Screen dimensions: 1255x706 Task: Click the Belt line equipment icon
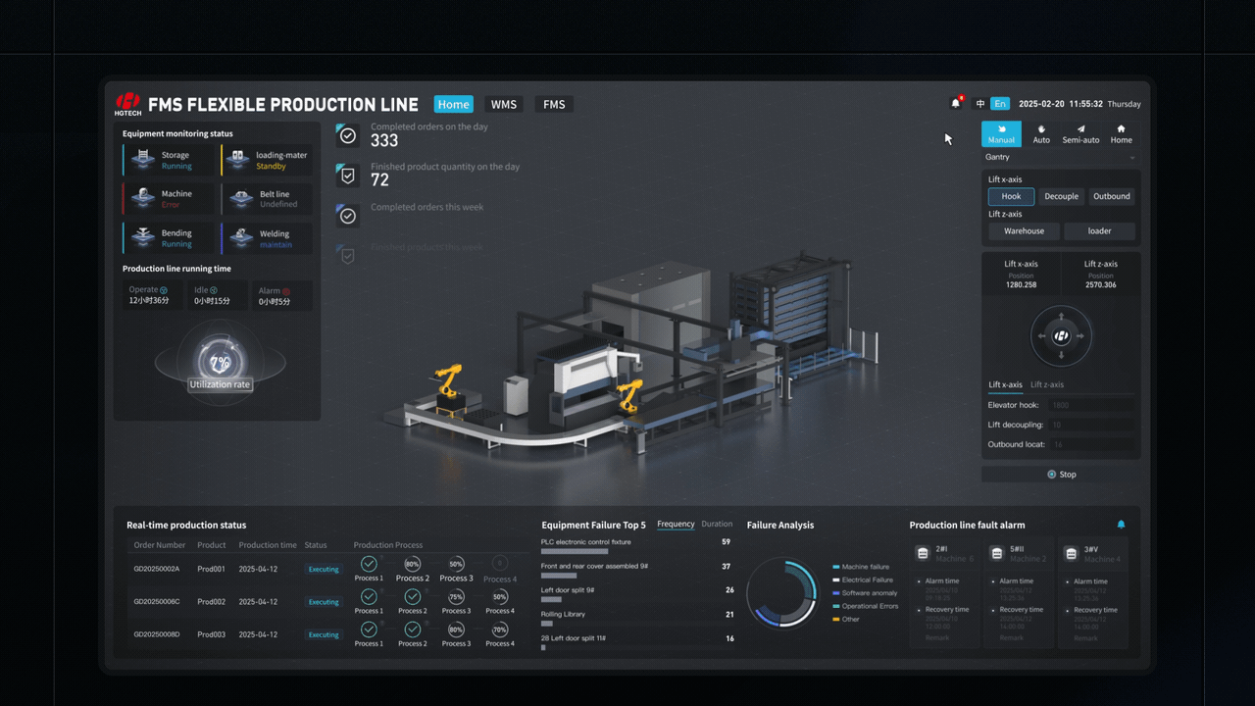(x=242, y=199)
